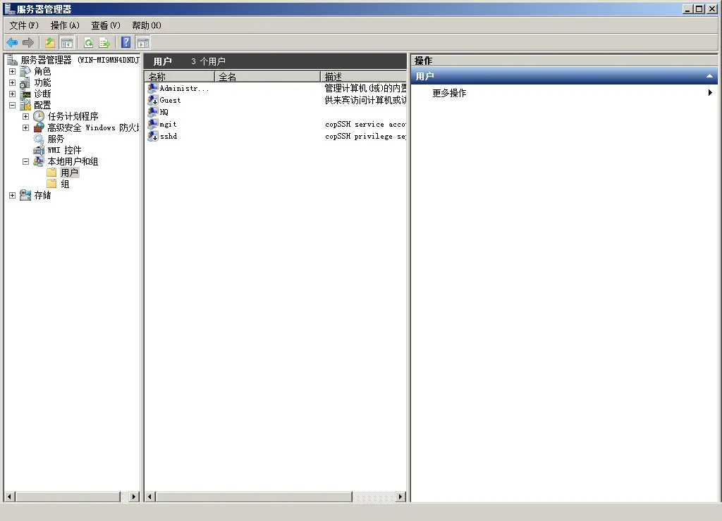The image size is (722, 521).
Task: Collapse the 配置 tree node
Action: point(13,106)
